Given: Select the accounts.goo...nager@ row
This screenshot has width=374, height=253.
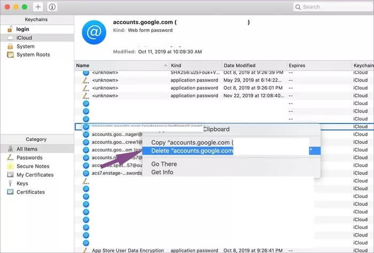Looking at the screenshot, I should point(117,135).
